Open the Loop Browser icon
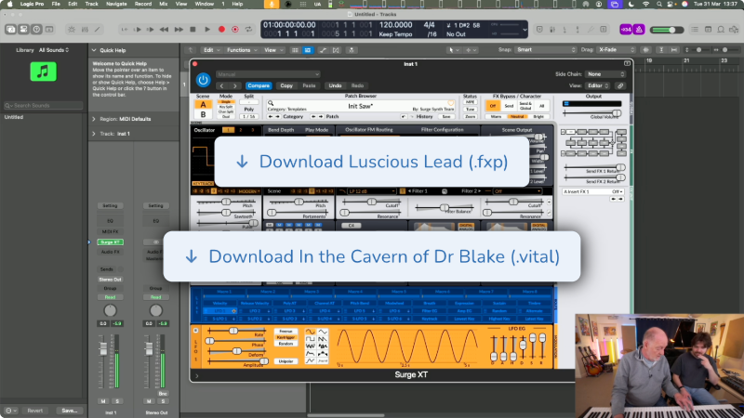Screen dimensions: 744x418 pyautogui.click(x=720, y=30)
